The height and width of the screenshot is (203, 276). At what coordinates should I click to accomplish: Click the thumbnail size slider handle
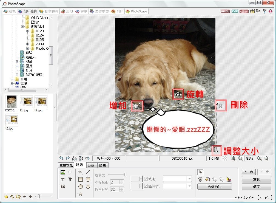click(39, 196)
